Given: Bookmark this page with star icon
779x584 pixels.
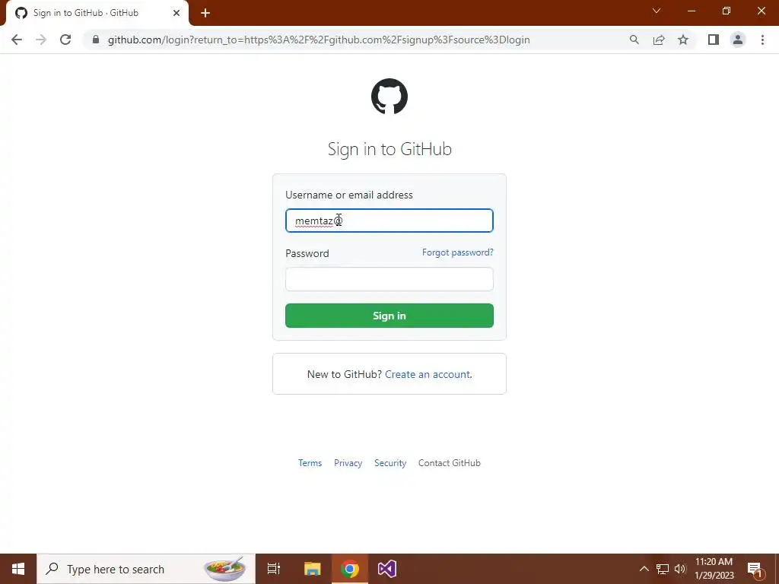Looking at the screenshot, I should coord(683,40).
